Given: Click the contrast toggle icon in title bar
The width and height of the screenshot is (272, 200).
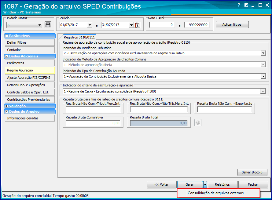Looking at the screenshot, I should tap(246, 5).
